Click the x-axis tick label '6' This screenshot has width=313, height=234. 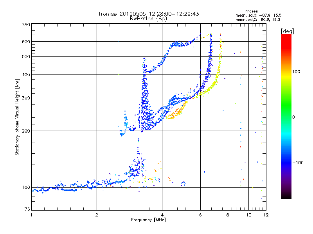pos(200,215)
